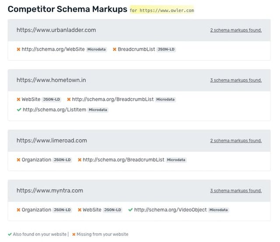Click the orange cross beside urbanladder's BreadcrumbList
This screenshot has width=280, height=242.
point(115,49)
